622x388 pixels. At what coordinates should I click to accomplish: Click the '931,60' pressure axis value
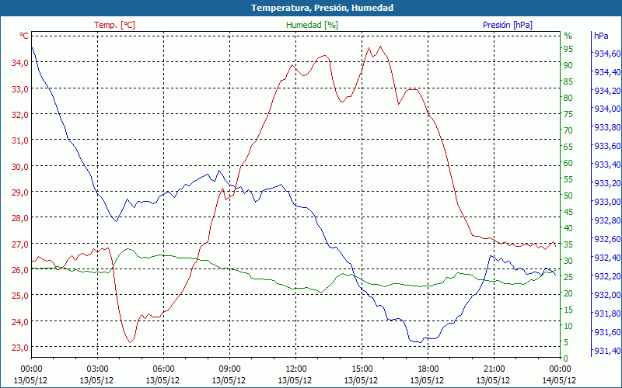click(x=607, y=332)
